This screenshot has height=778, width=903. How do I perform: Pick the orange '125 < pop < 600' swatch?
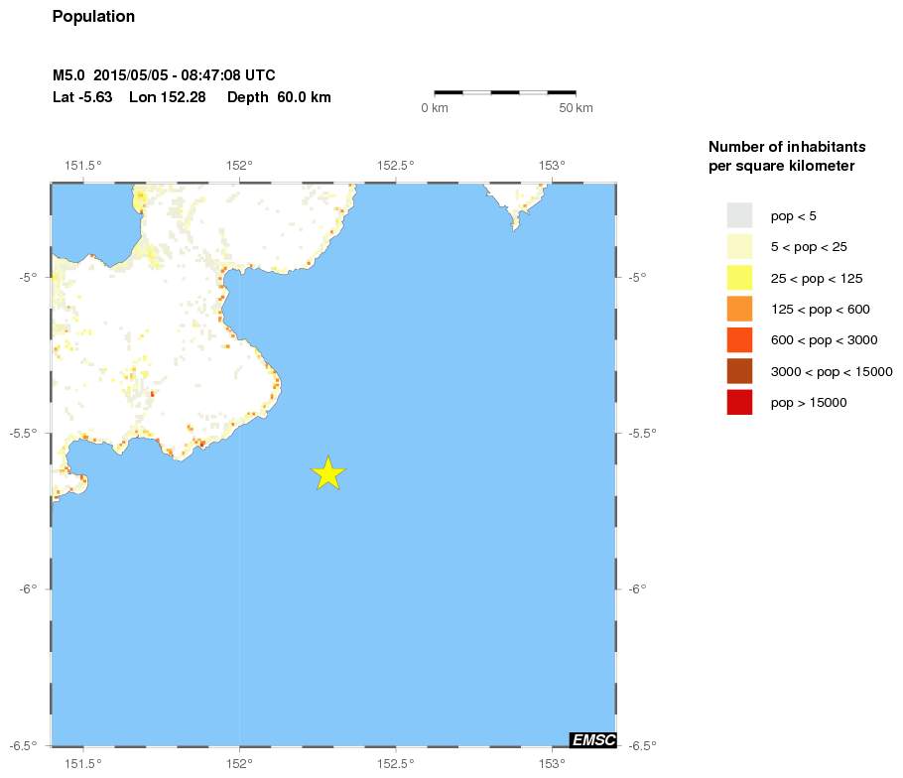739,309
